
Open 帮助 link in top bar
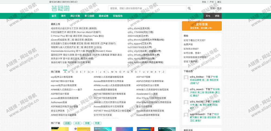[204, 2]
